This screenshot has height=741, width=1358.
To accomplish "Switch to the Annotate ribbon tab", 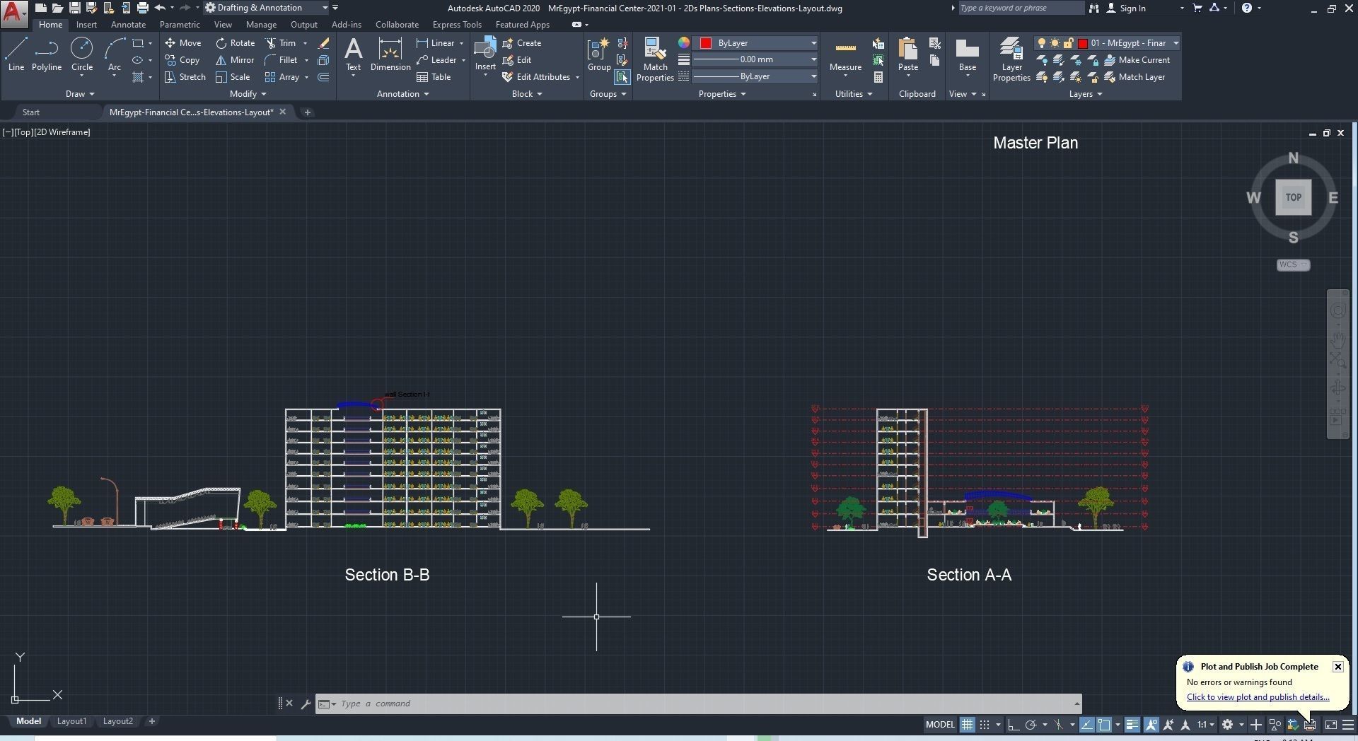I will 128,25.
